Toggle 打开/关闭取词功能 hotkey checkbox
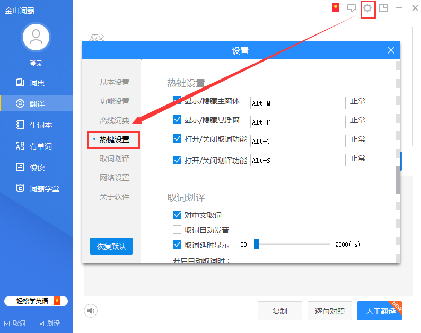Viewport: 421px width, 333px height. pyautogui.click(x=177, y=138)
